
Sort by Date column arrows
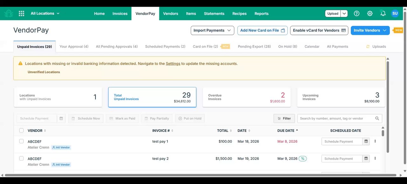[x=249, y=131]
